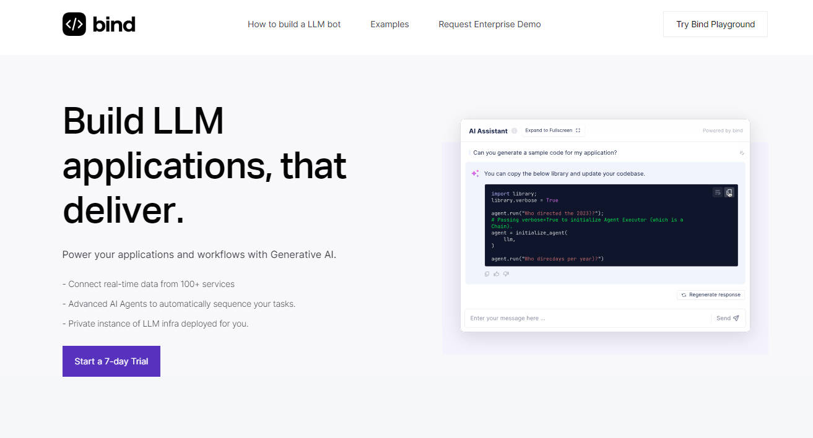Give the response a thumbs up
The height and width of the screenshot is (438, 813).
pos(497,274)
